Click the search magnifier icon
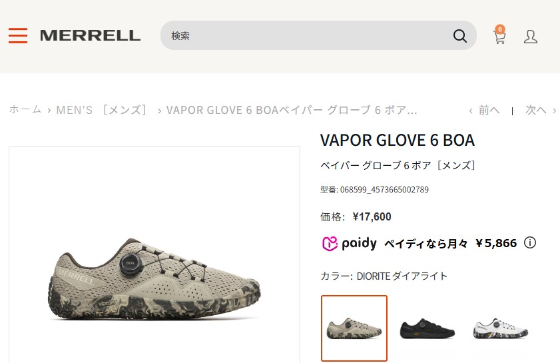The width and height of the screenshot is (560, 363). tap(459, 36)
